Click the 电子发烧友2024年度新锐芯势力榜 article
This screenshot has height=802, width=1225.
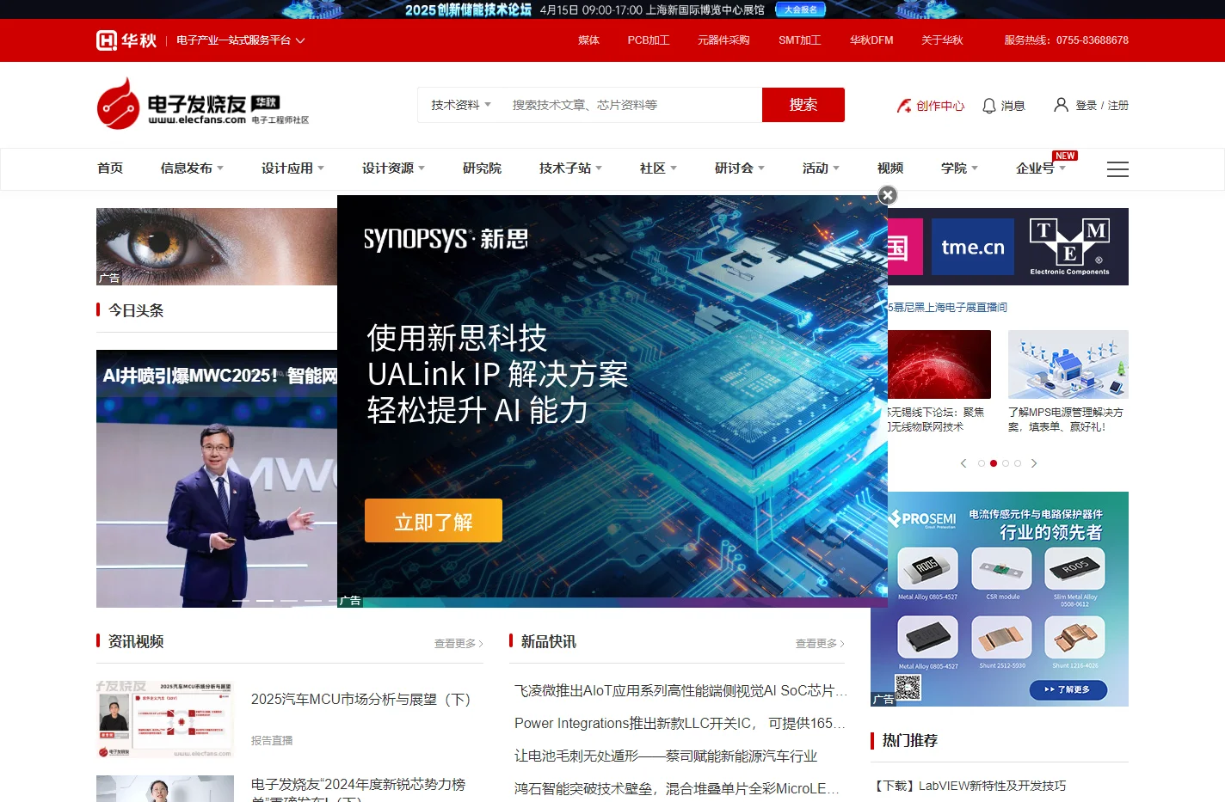358,790
